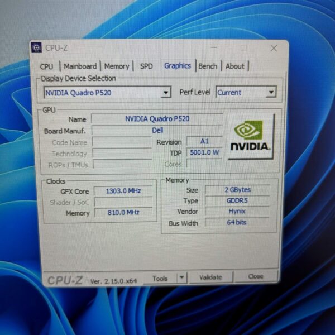Click the TDP 5001.0 W value
335x335 pixels.
(x=204, y=152)
